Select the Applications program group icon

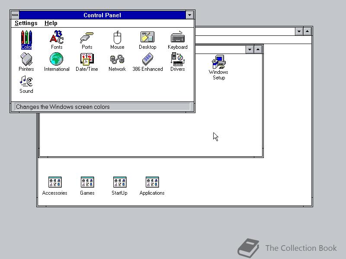(x=152, y=186)
